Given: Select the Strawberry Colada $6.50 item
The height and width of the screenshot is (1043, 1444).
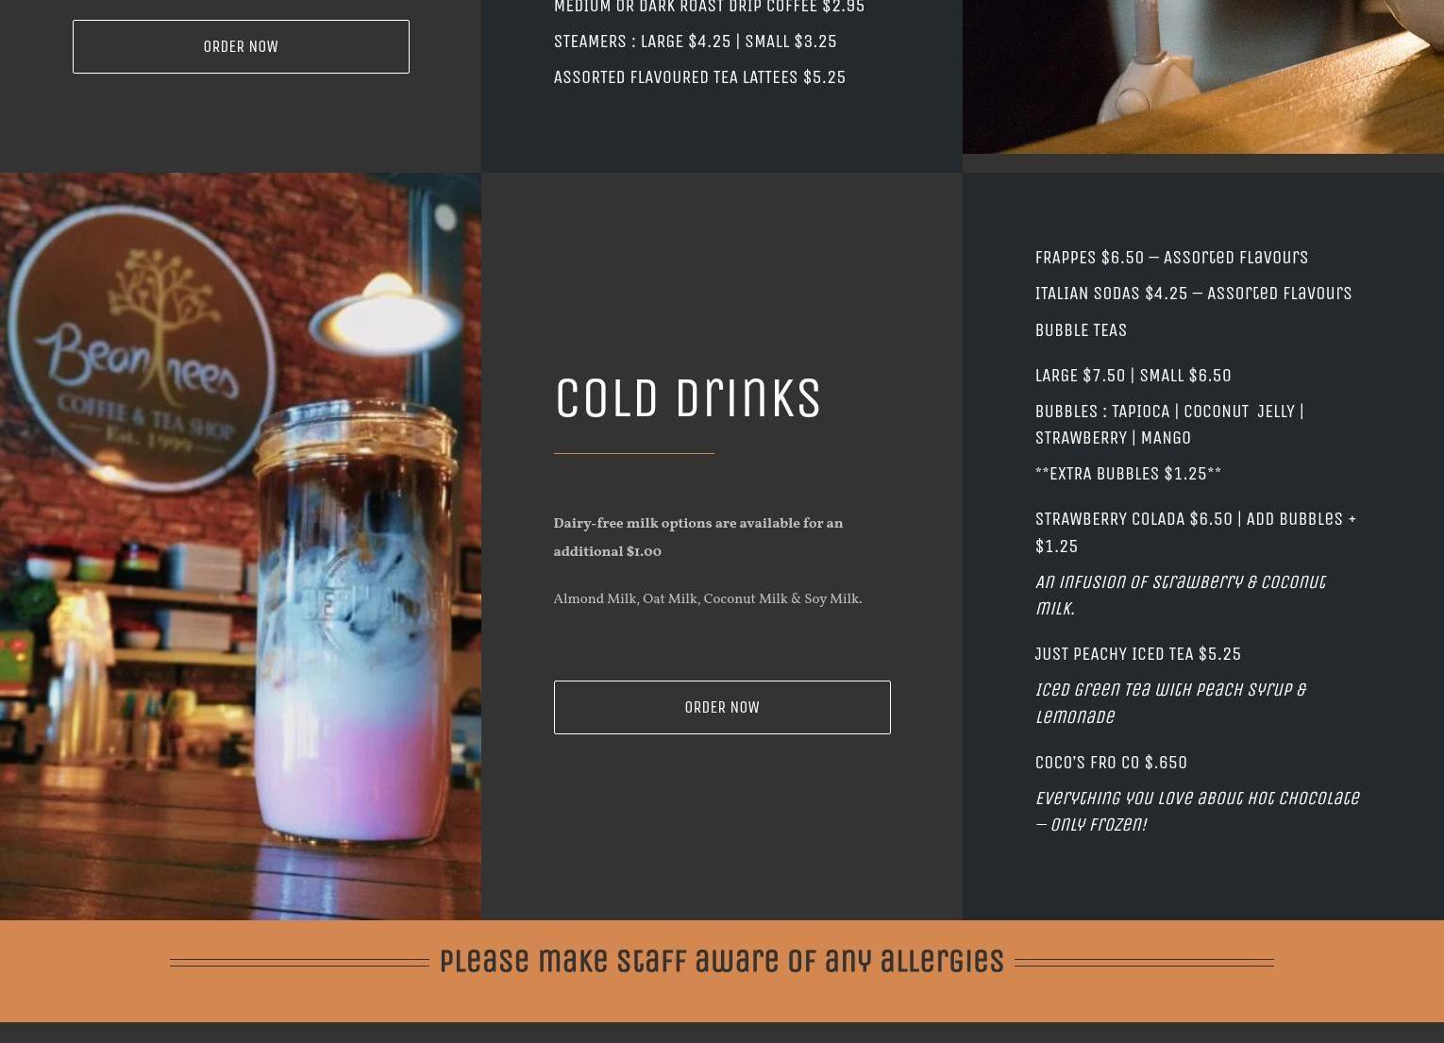Looking at the screenshot, I should pyautogui.click(x=1196, y=531).
